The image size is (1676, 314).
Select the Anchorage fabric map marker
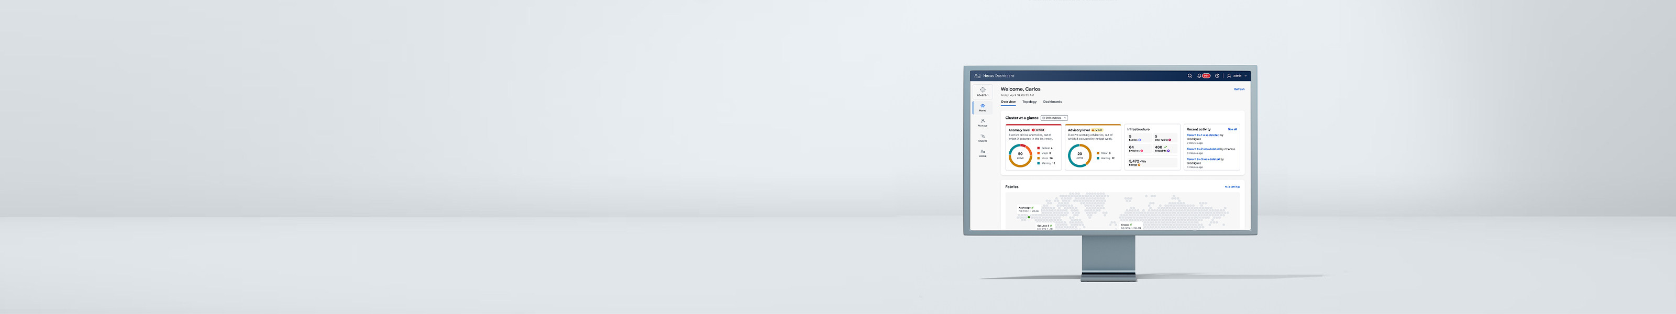coord(1029,217)
